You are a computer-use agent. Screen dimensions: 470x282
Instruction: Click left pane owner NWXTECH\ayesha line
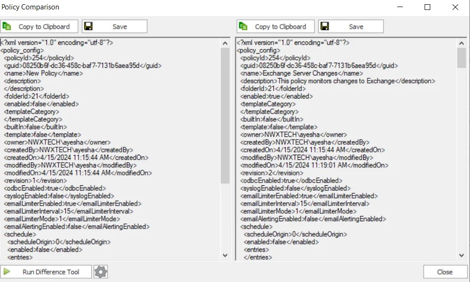[x=57, y=142]
